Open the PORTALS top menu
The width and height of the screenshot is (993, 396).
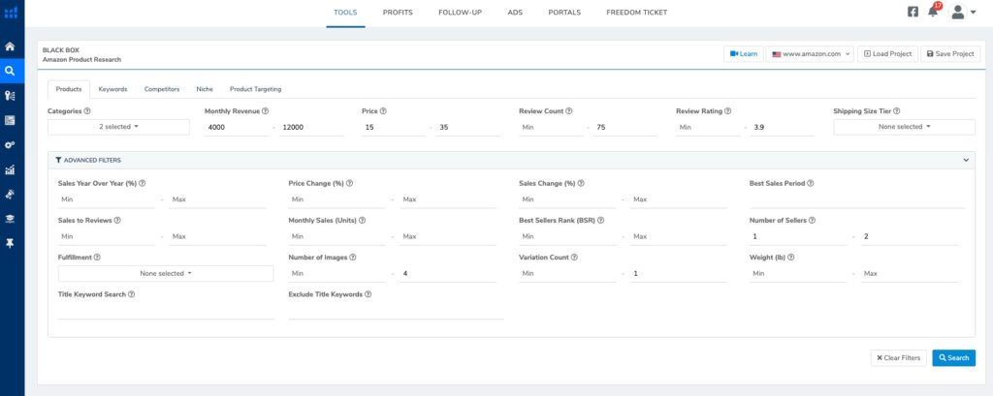pos(564,12)
